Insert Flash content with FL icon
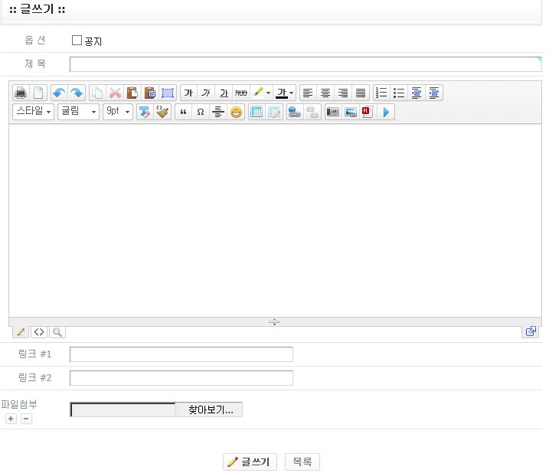 point(368,112)
